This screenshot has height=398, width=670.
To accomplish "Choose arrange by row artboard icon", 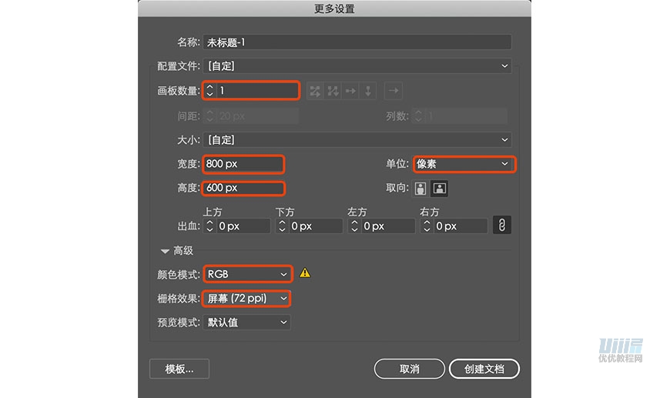I will click(350, 91).
